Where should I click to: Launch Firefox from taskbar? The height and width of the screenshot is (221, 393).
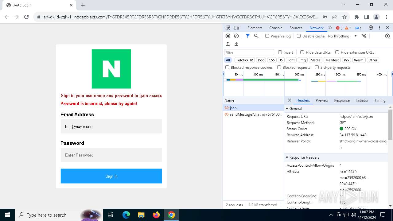(x=156, y=215)
